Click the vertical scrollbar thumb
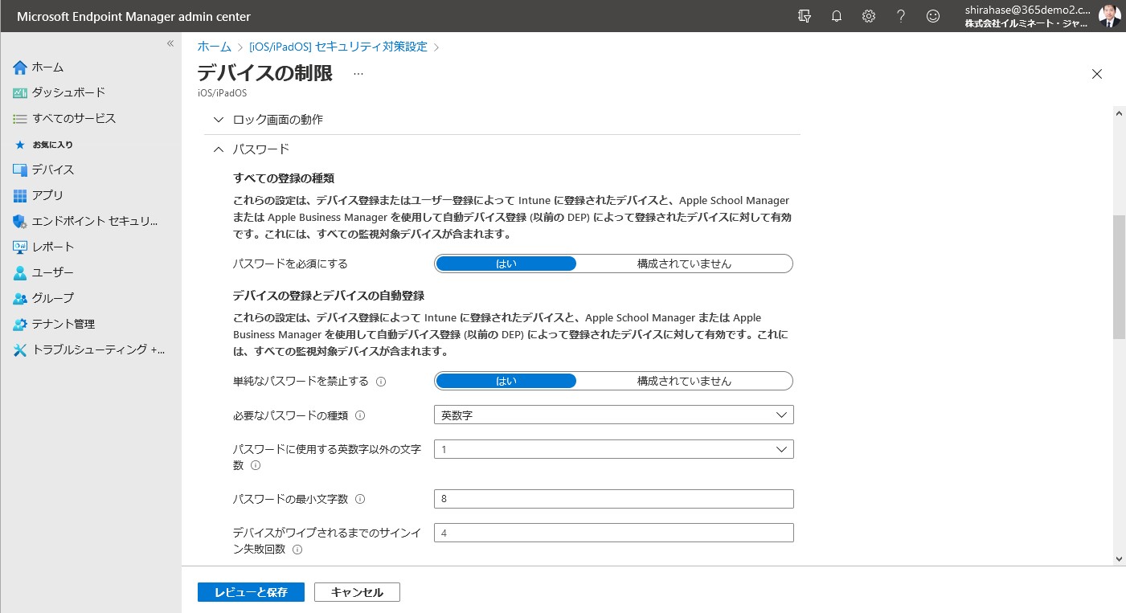 (x=1119, y=277)
